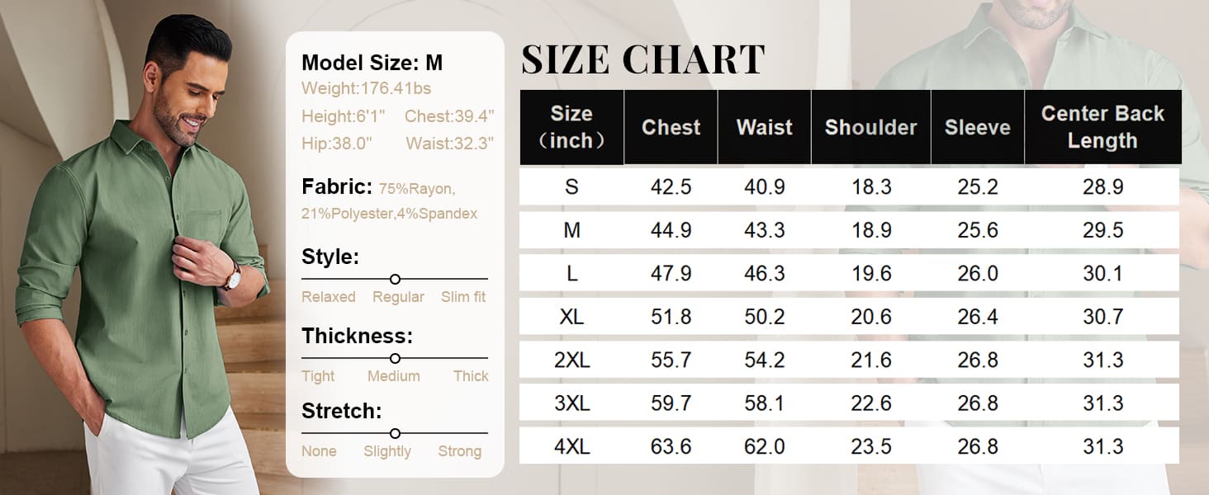The image size is (1209, 495).
Task: Click the "Model Size: M" heading
Action: pyautogui.click(x=372, y=63)
